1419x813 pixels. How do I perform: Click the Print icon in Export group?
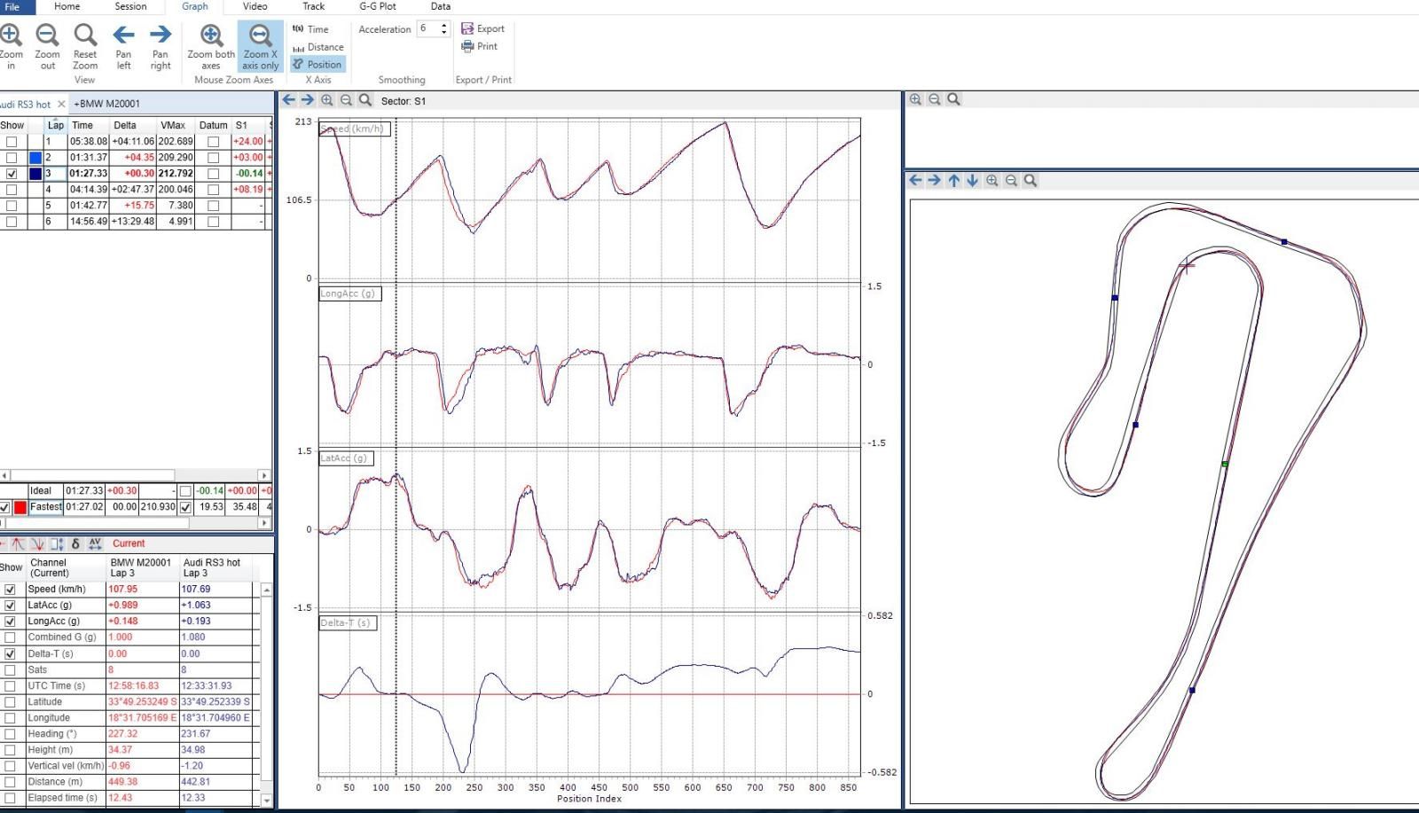point(468,46)
